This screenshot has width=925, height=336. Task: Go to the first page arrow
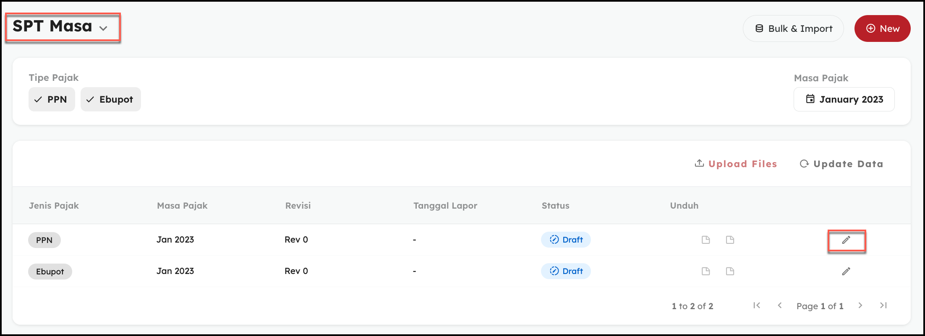pos(757,305)
